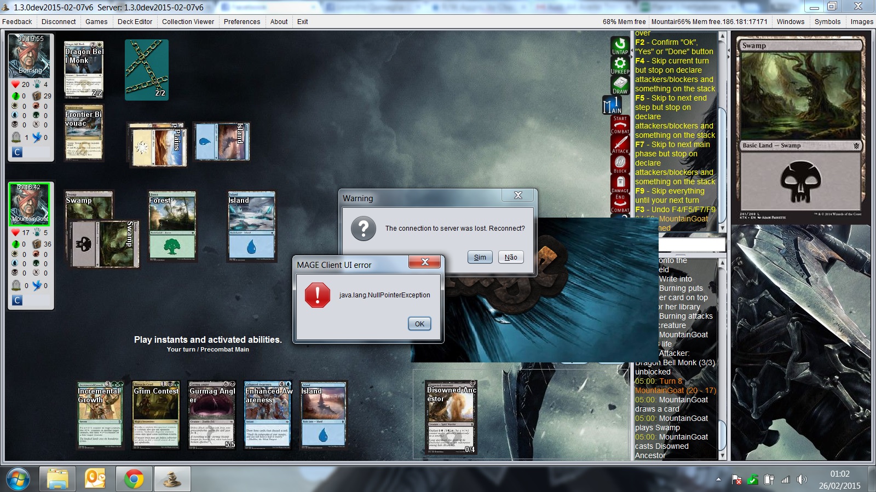This screenshot has height=492, width=876.
Task: Click the End Combat phase icon
Action: [620, 203]
